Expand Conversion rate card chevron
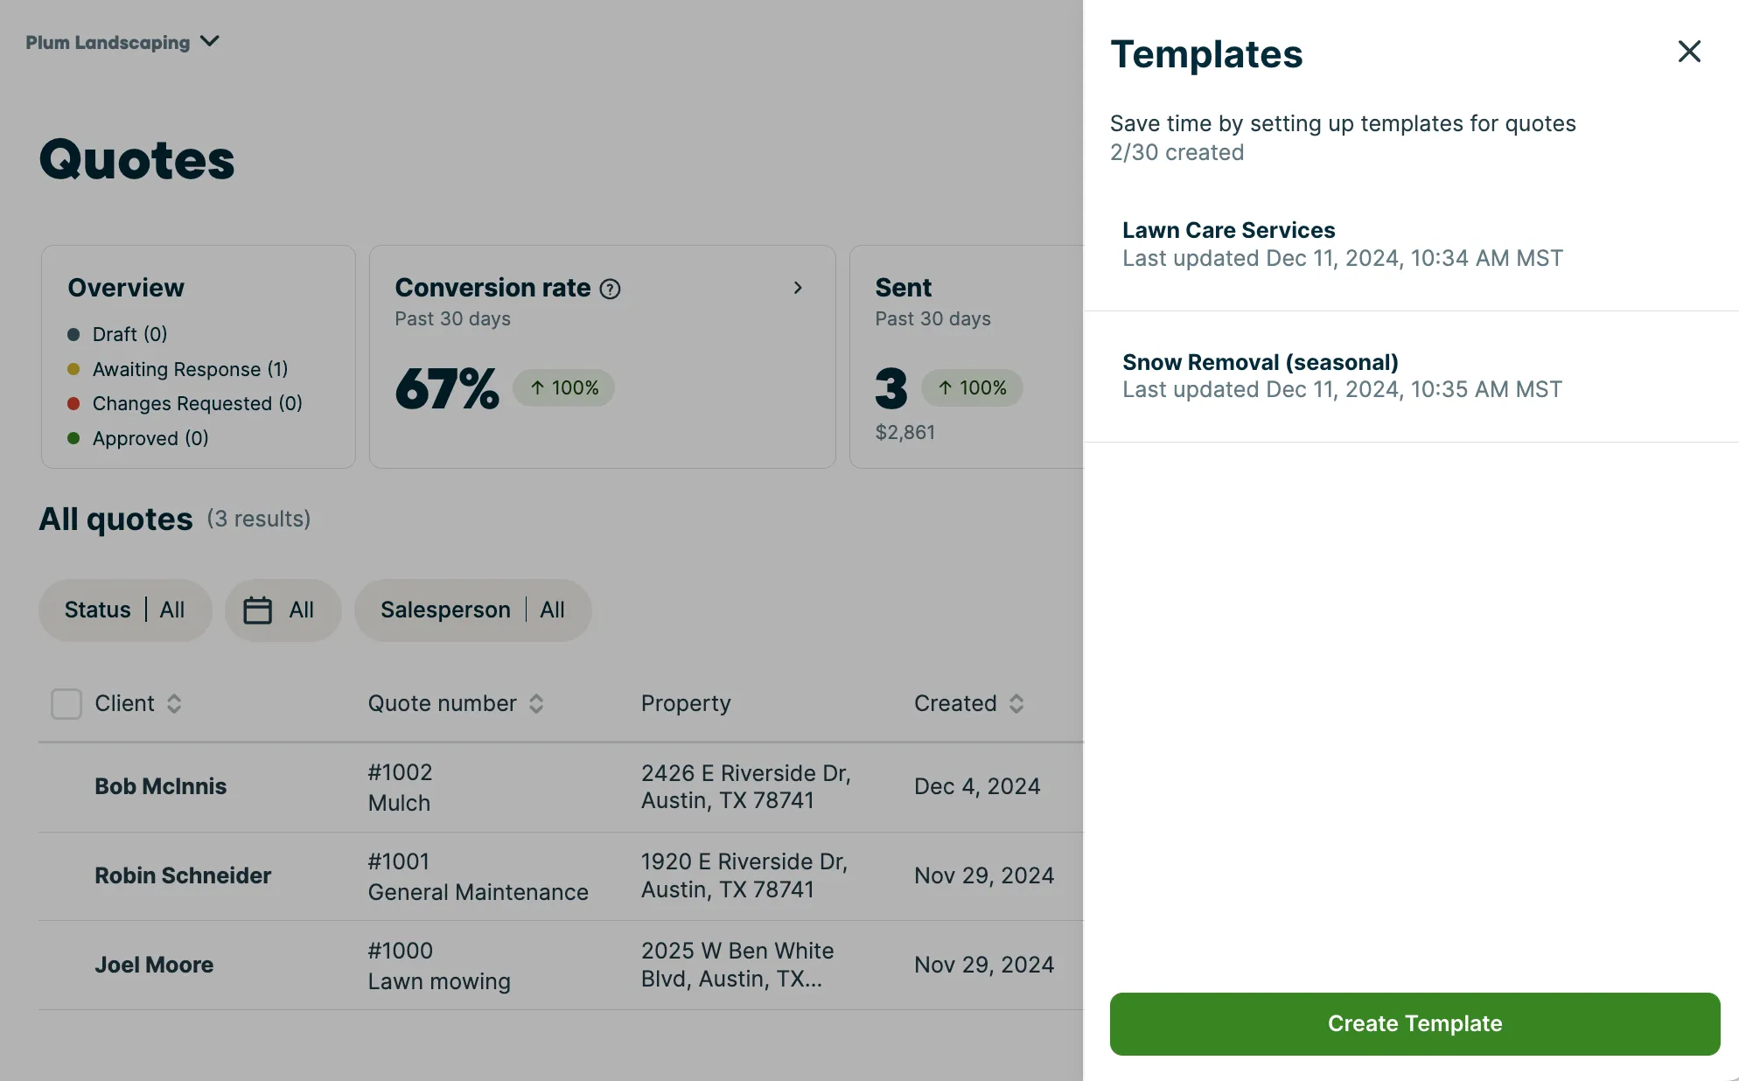The image size is (1739, 1081). 797,288
